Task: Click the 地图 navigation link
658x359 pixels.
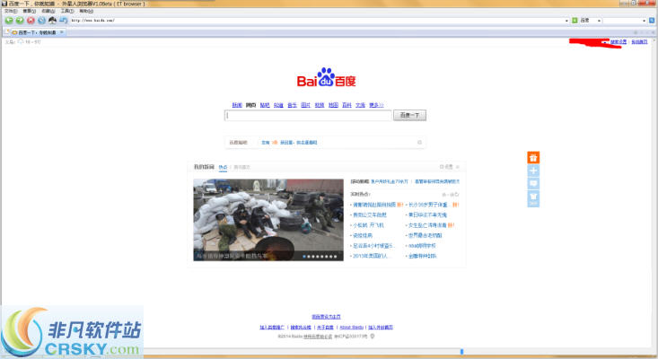Action: (333, 105)
